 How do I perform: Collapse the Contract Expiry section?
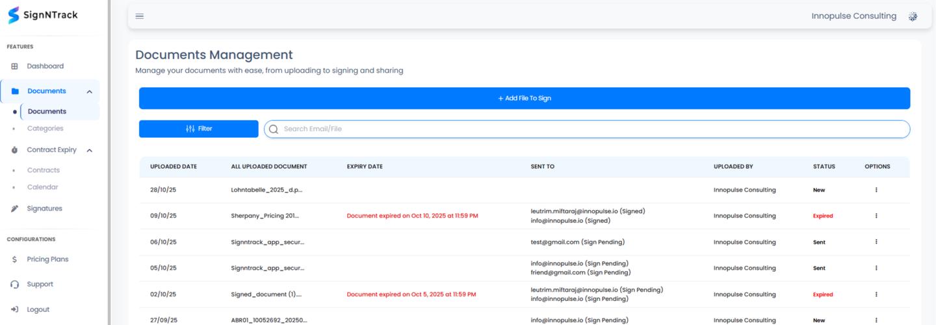click(x=89, y=150)
